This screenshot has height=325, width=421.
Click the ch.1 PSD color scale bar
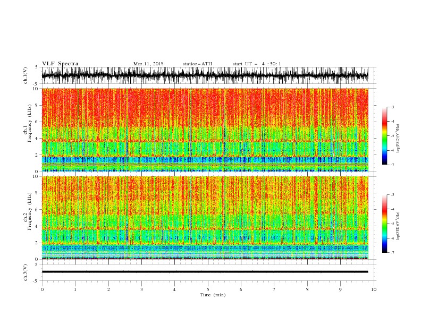point(384,136)
